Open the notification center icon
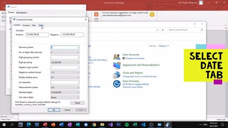 point(222,124)
